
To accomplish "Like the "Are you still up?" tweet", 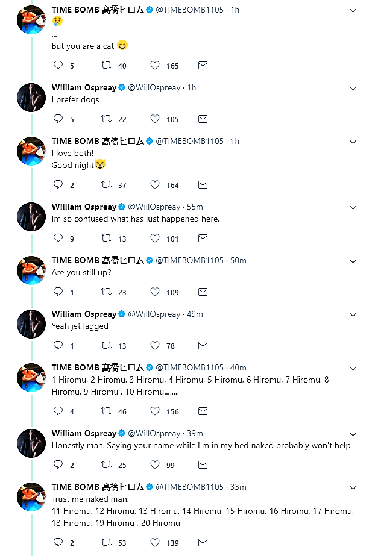I will coord(155,292).
